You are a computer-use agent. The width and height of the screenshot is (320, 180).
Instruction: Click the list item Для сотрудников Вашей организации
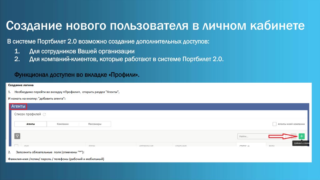(x=82, y=51)
